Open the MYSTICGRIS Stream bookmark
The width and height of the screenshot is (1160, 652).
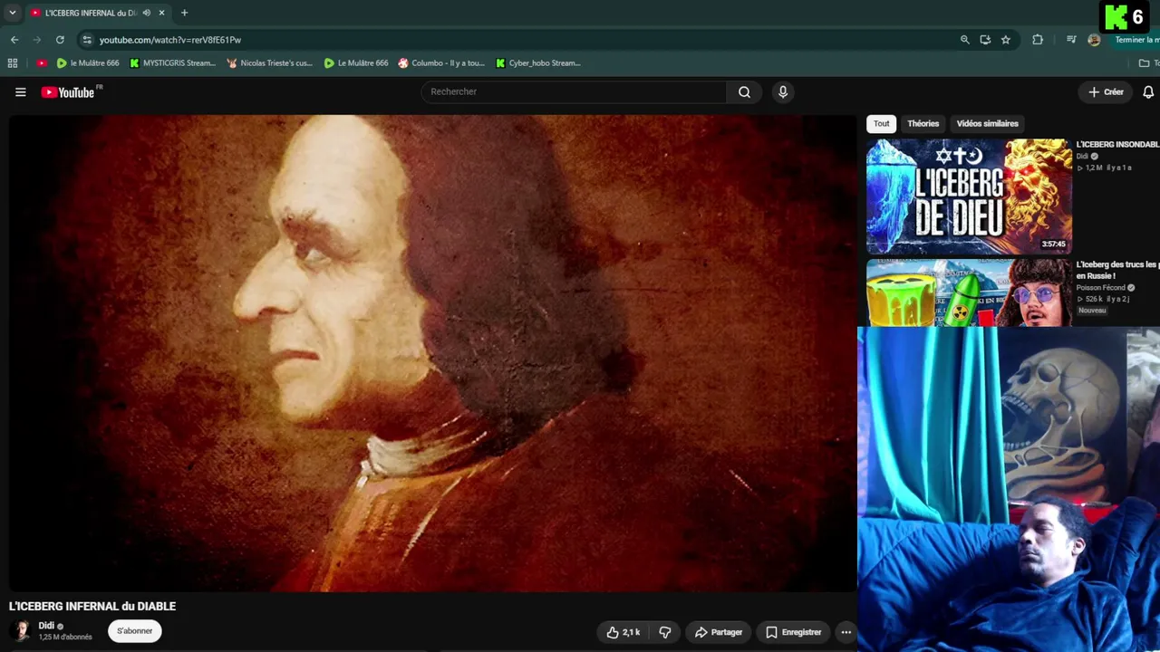[x=173, y=63]
